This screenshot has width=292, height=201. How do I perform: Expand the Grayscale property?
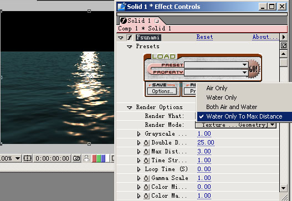[x=139, y=134]
